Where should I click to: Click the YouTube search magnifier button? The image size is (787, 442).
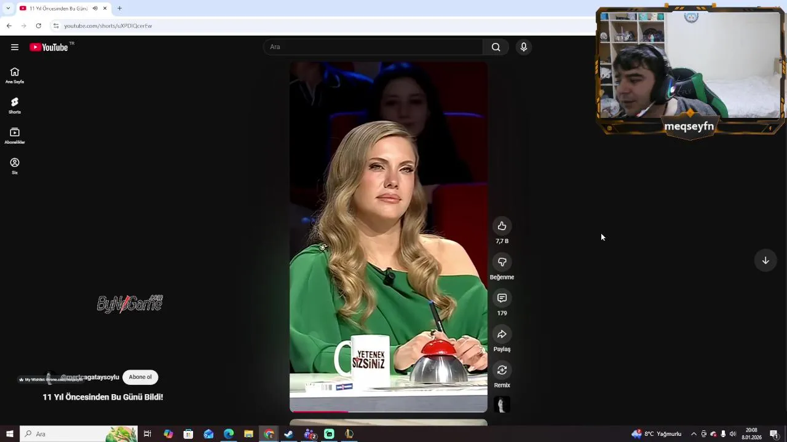click(x=496, y=47)
